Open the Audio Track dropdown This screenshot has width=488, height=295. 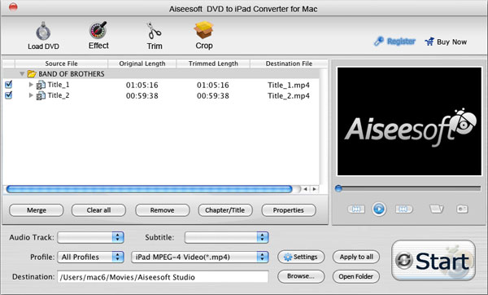[90, 237]
